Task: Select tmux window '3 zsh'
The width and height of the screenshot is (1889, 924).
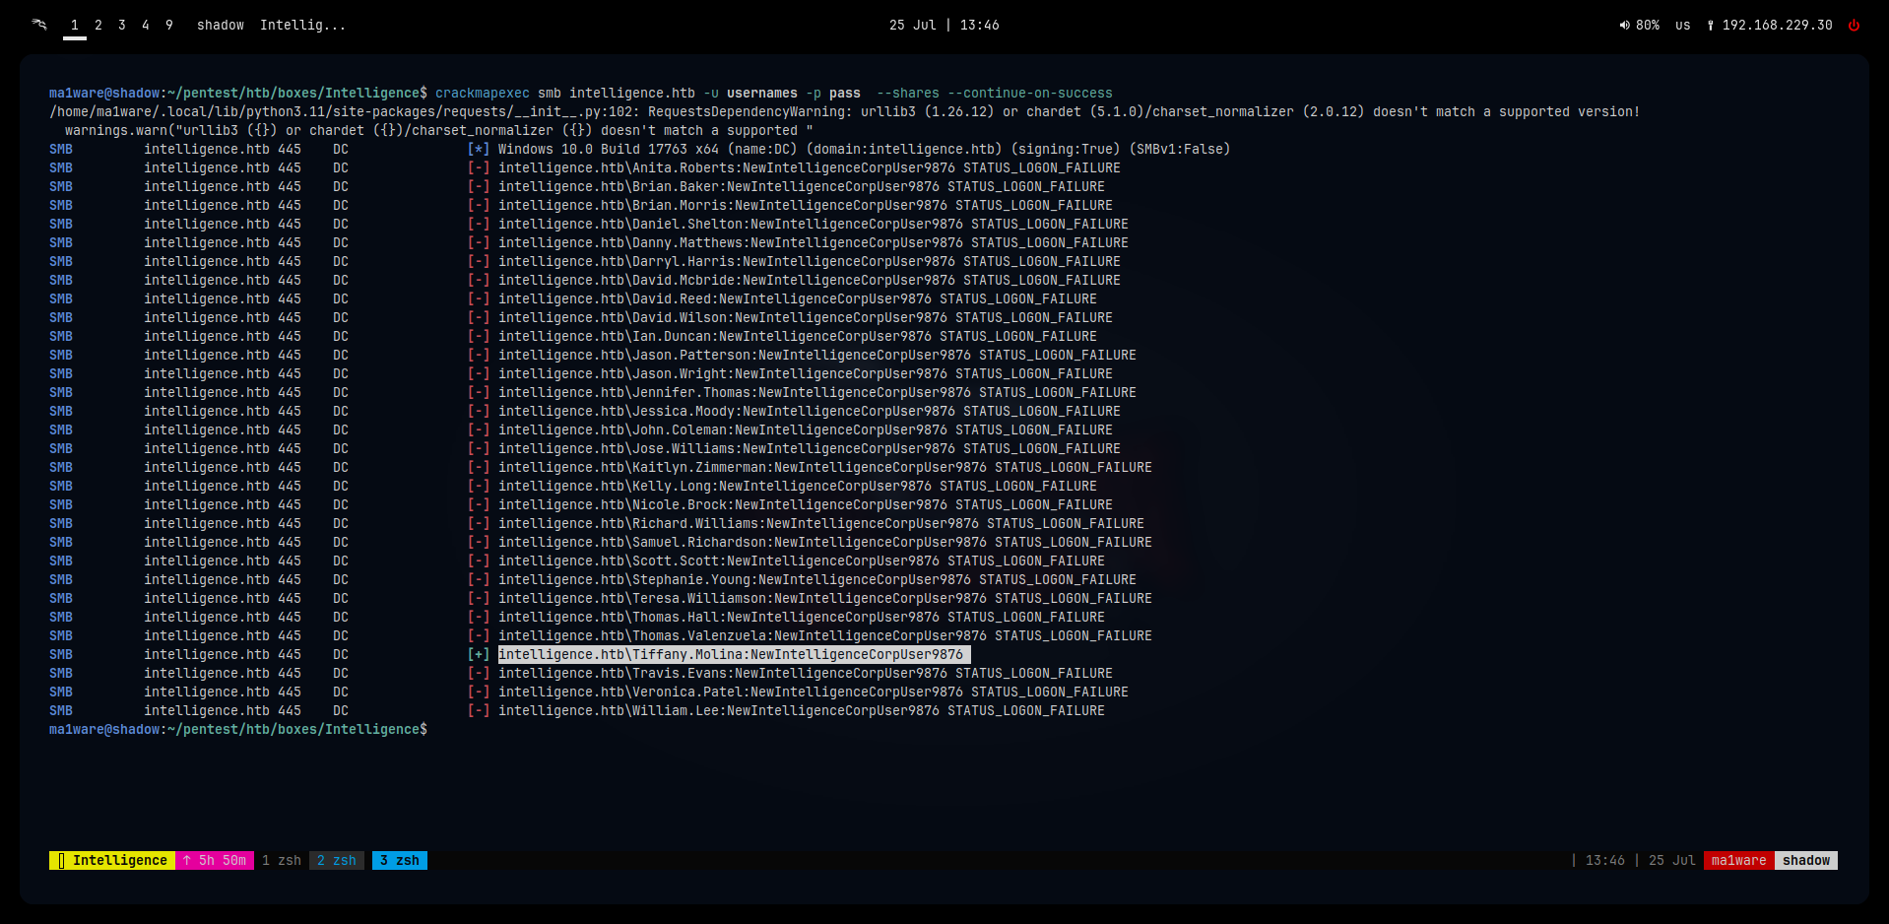Action: 400,861
